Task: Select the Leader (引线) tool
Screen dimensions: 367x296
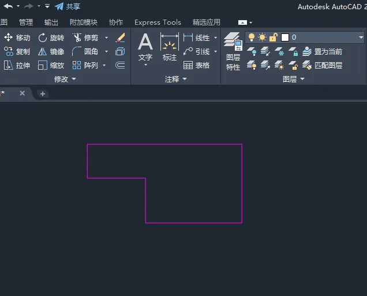Action: 197,51
